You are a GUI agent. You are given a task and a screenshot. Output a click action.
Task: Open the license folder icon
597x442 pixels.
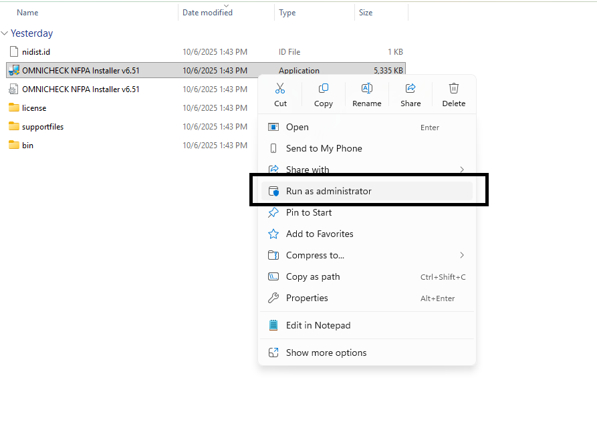coord(14,108)
